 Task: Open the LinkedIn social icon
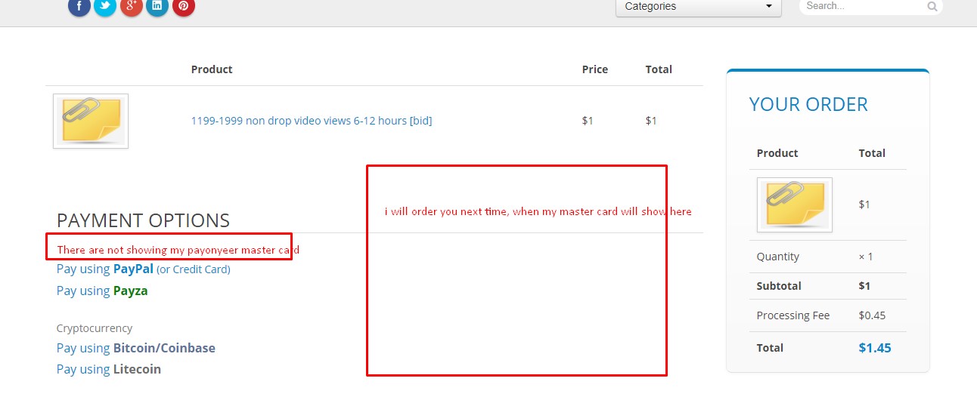coord(157,6)
